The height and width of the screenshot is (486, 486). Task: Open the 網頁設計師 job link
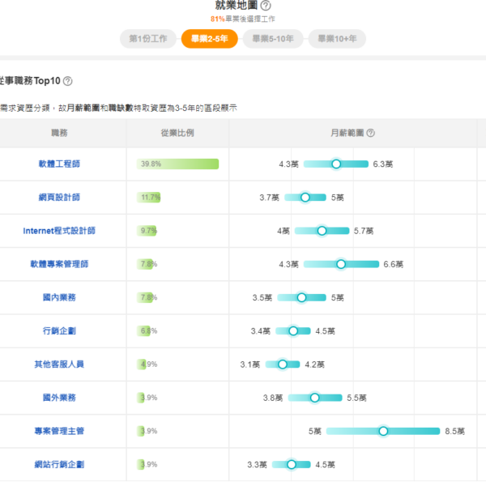coord(59,197)
